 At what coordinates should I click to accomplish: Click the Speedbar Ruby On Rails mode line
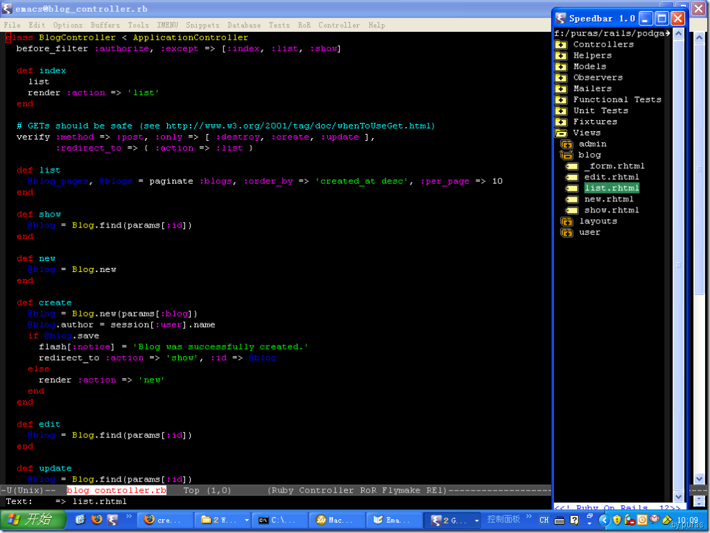(618, 507)
